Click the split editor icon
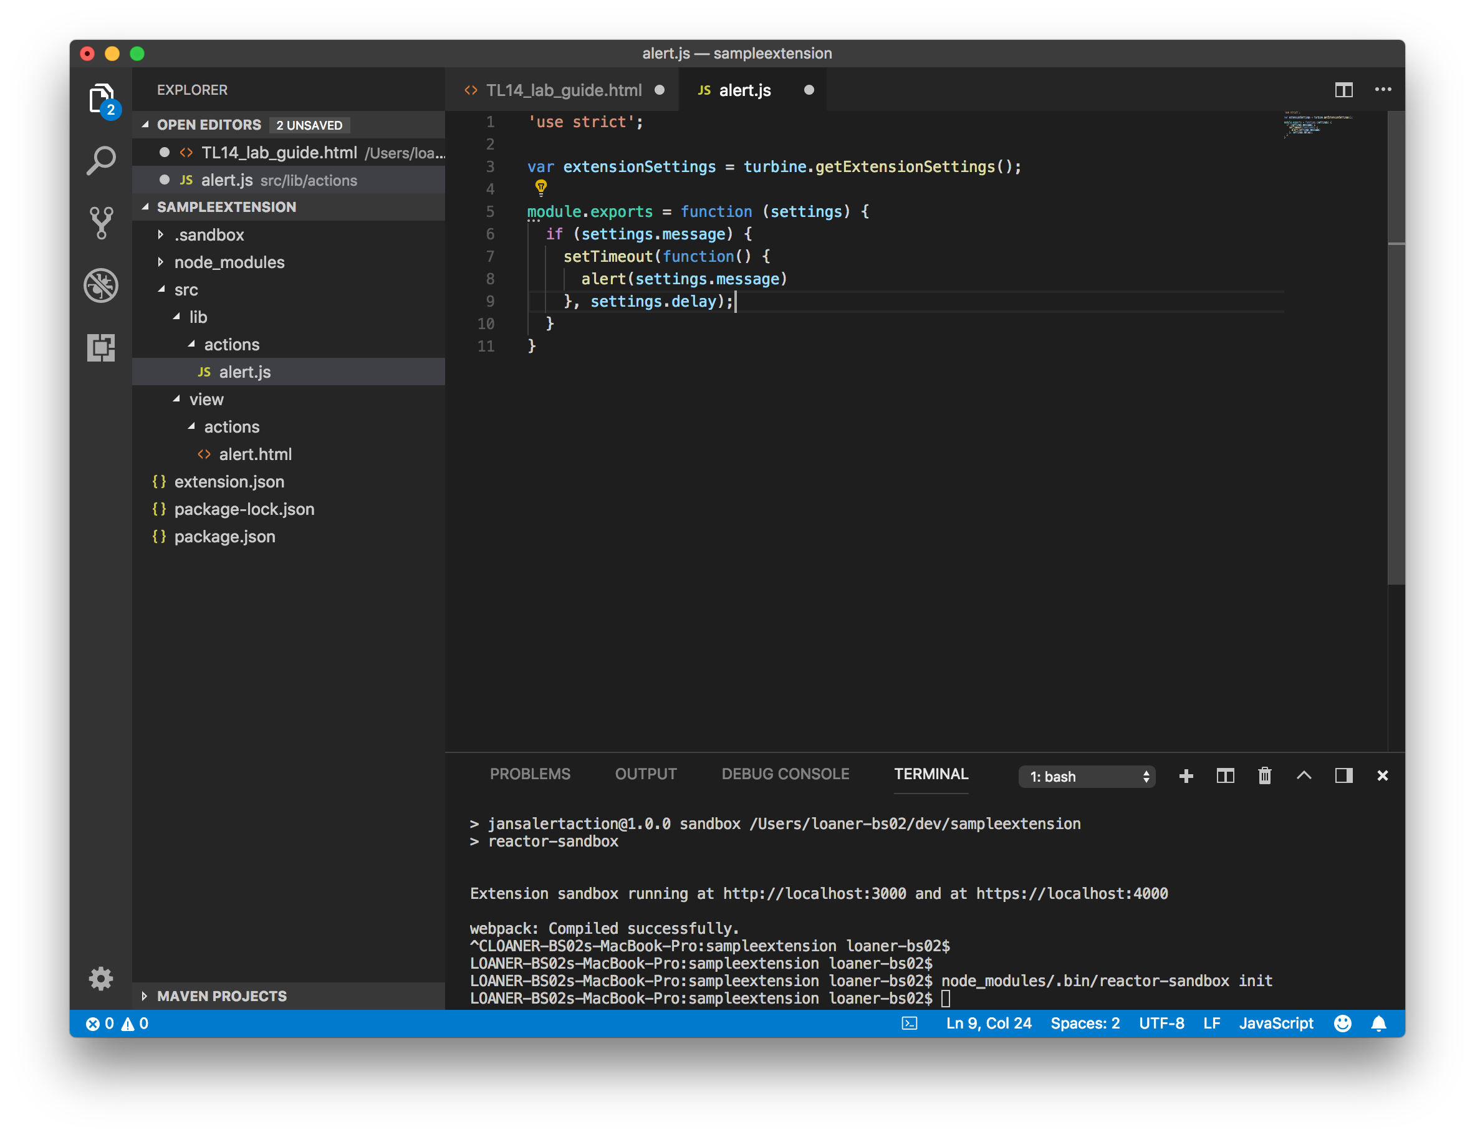This screenshot has width=1475, height=1137. pos(1343,90)
